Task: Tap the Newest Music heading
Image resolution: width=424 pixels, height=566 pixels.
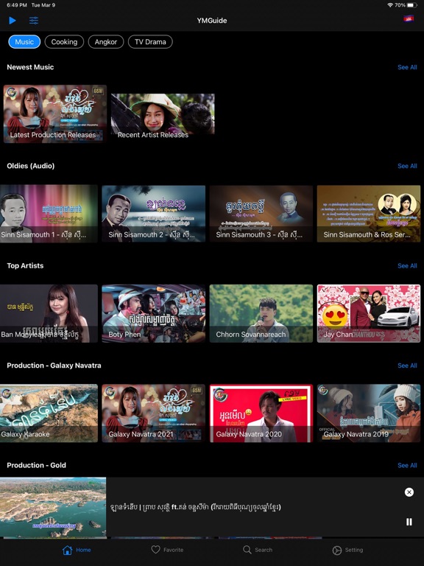Action: (30, 67)
